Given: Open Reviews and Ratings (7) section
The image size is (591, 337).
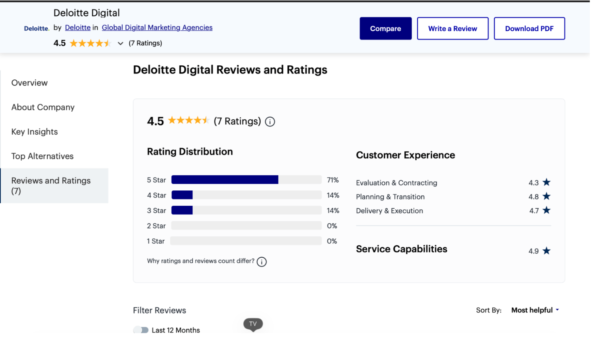Looking at the screenshot, I should (x=51, y=185).
